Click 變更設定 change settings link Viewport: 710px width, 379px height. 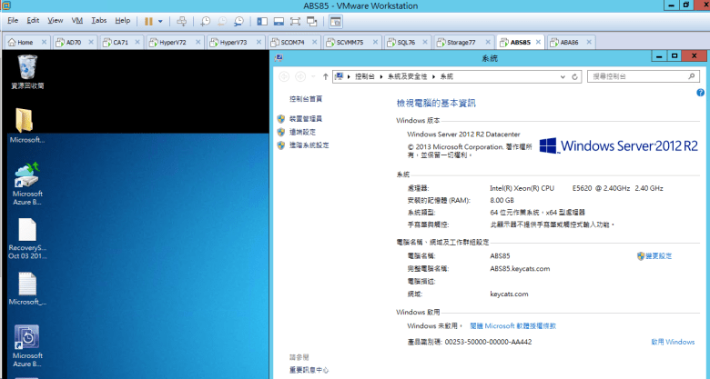tap(657, 256)
